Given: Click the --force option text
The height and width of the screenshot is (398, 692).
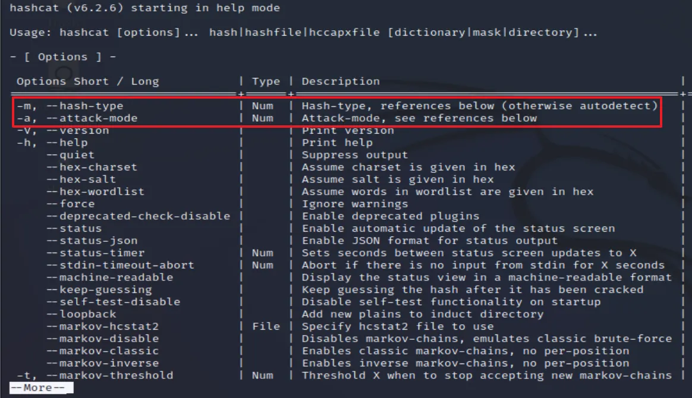Looking at the screenshot, I should [71, 204].
